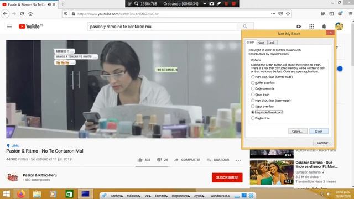Stop the recording with rightmost red square

click(x=234, y=4)
